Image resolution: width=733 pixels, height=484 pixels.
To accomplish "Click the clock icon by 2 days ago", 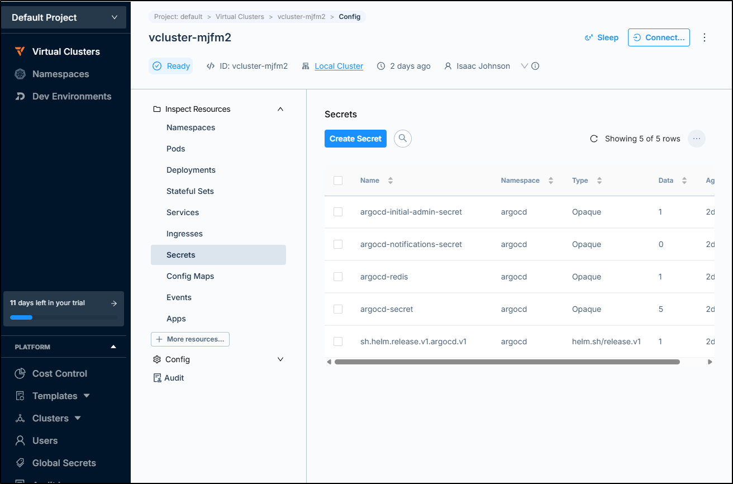I will coord(381,66).
